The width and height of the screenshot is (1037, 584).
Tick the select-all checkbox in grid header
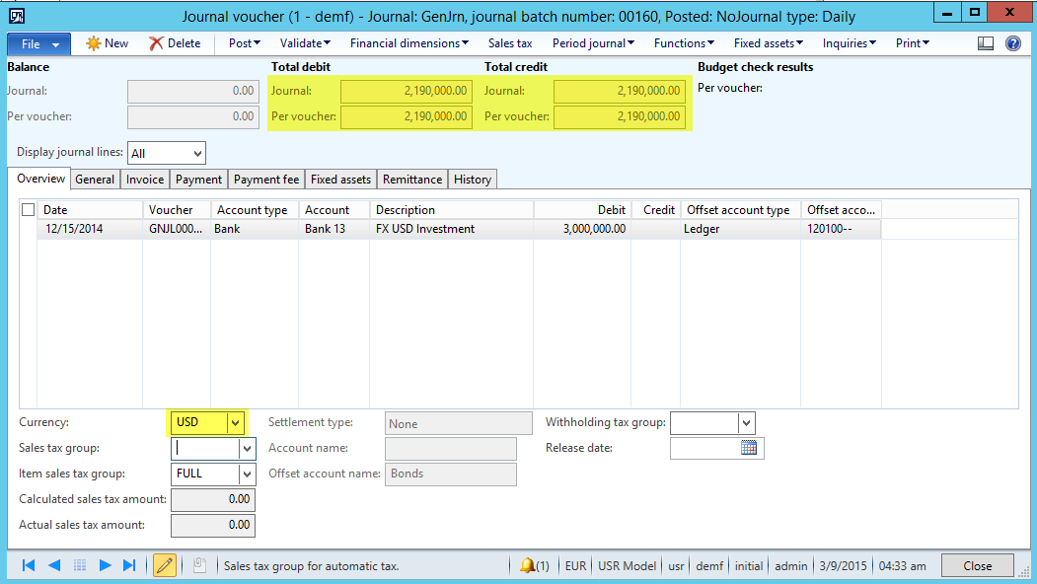(28, 209)
